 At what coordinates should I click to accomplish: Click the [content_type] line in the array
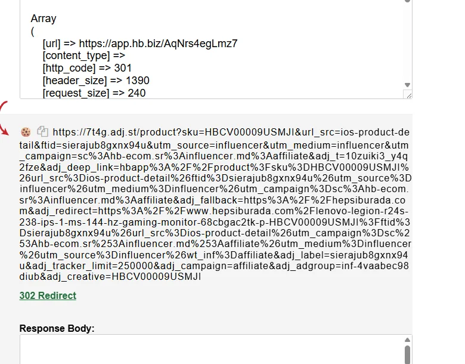84,56
